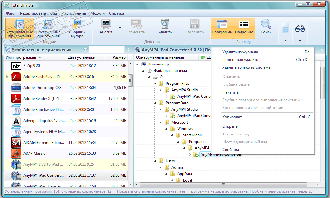This screenshot has width=330, height=198.
Task: Open the Модули menu
Action: (x=98, y=13)
